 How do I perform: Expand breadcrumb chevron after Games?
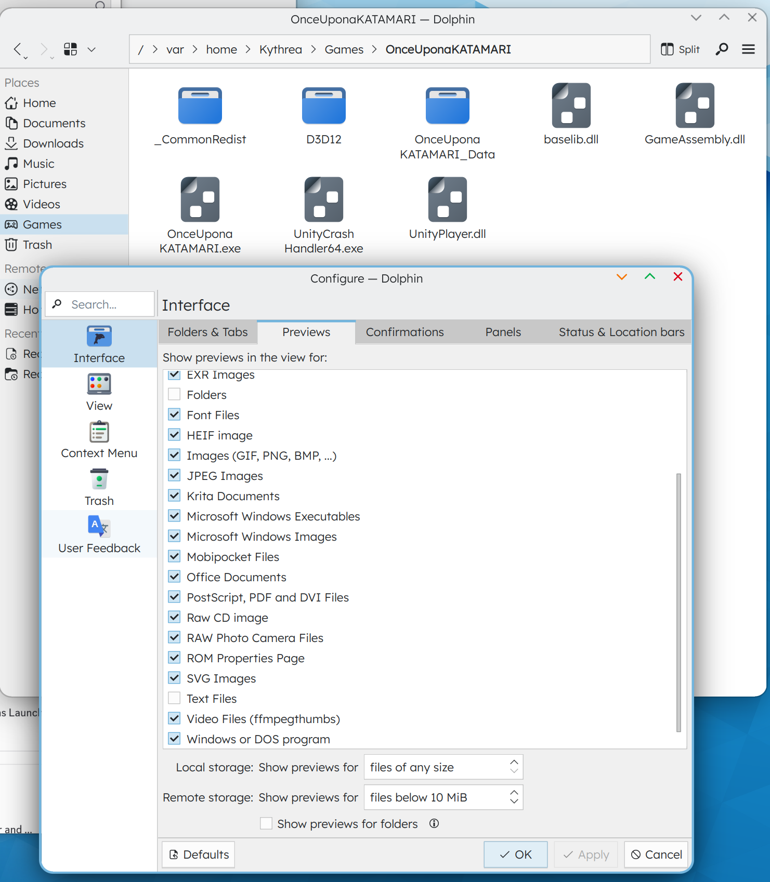374,49
